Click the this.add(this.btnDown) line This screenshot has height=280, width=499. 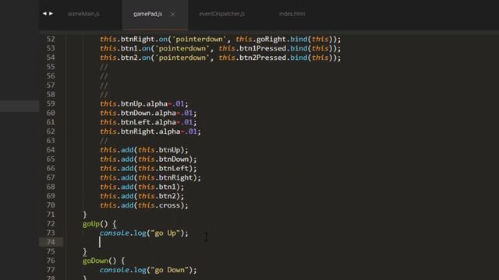(x=148, y=159)
